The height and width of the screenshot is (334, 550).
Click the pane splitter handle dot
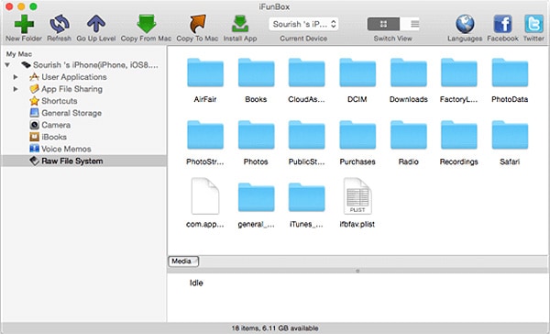357,271
